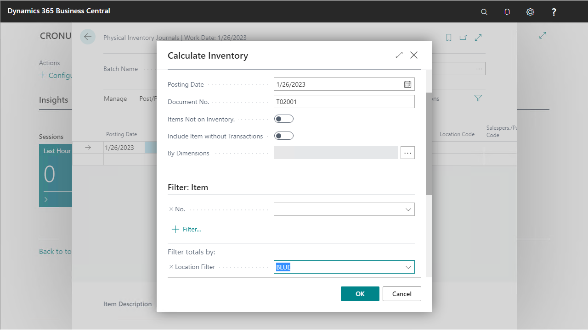Toggle Include Item without Transactions switch
Viewport: 588px width, 330px height.
point(283,136)
